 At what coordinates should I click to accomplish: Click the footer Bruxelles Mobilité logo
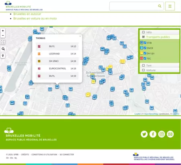point(31,134)
